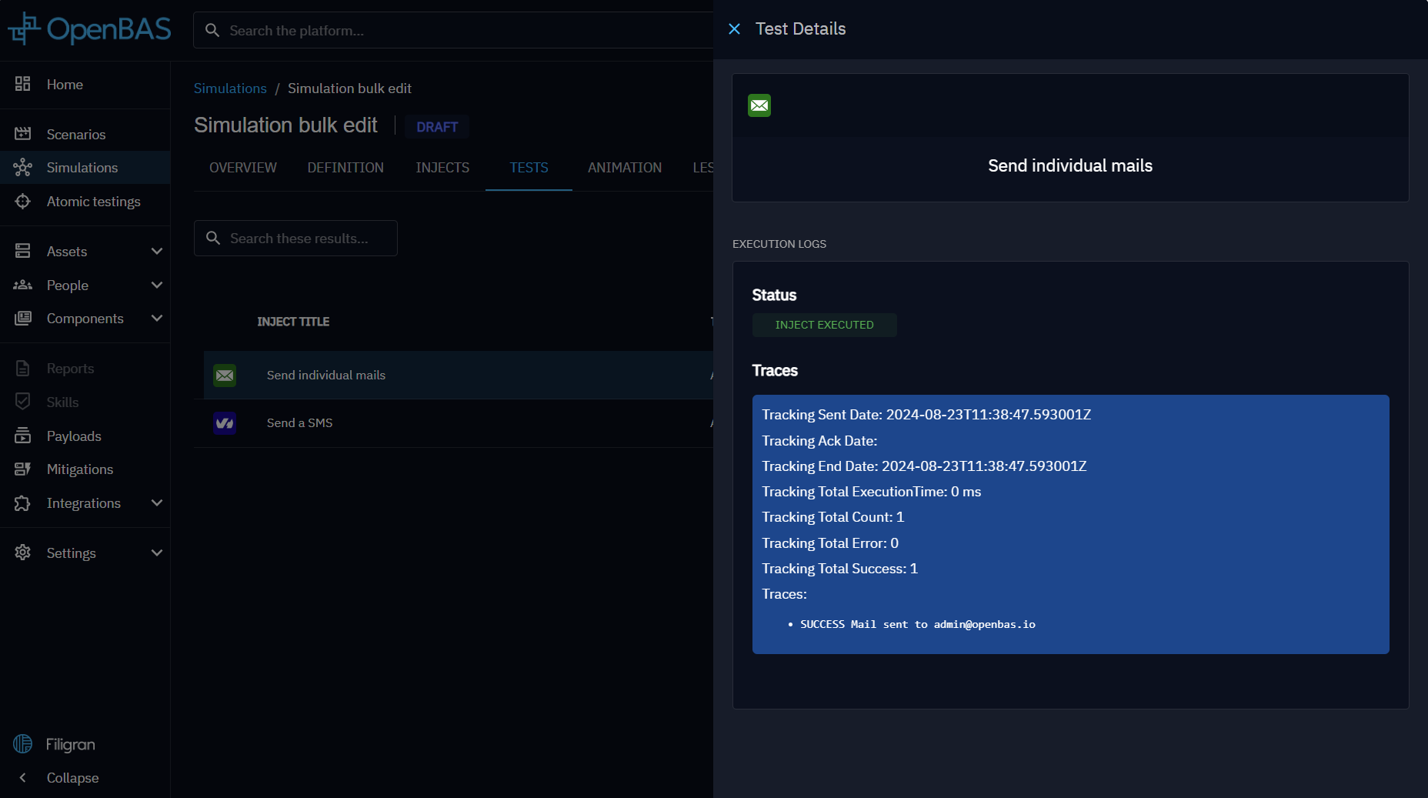The height and width of the screenshot is (798, 1428).
Task: Expand the People submenu chevron
Action: [157, 285]
